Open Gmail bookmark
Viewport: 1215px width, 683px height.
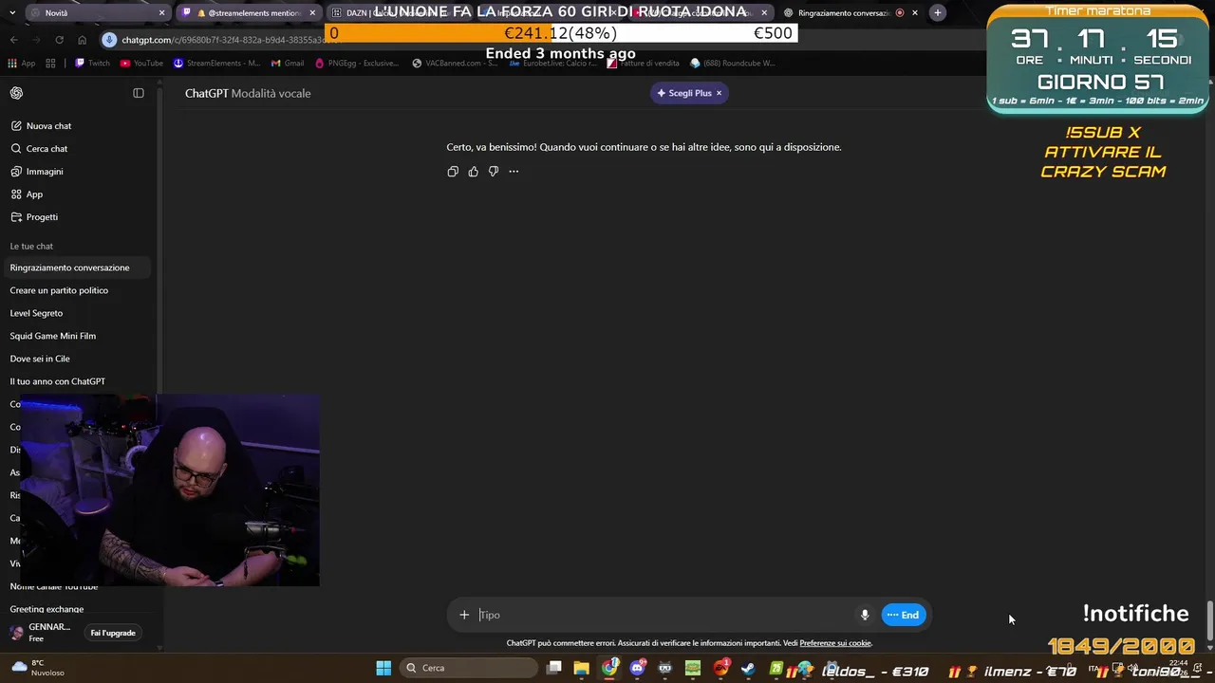(x=287, y=64)
